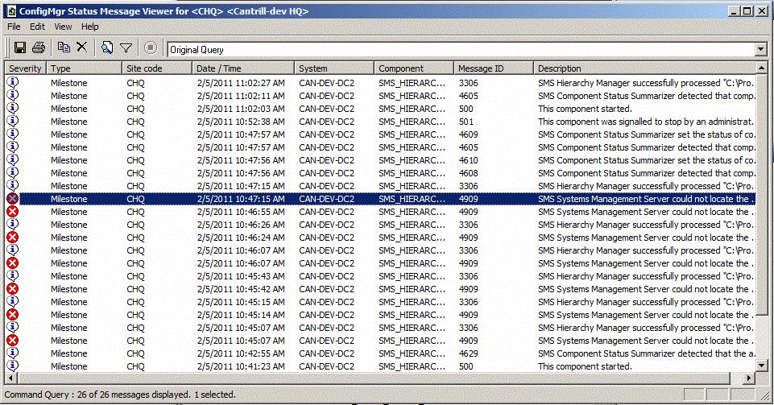Click the Stop query toolbar icon
The image size is (774, 405).
click(x=151, y=48)
